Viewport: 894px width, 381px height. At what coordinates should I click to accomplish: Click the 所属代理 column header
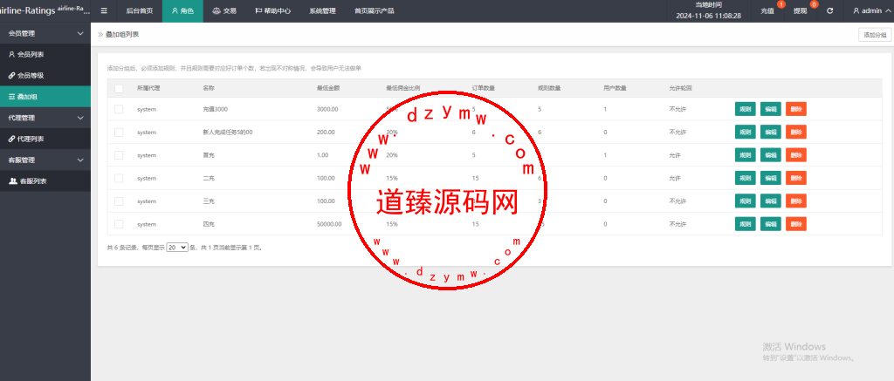click(148, 88)
